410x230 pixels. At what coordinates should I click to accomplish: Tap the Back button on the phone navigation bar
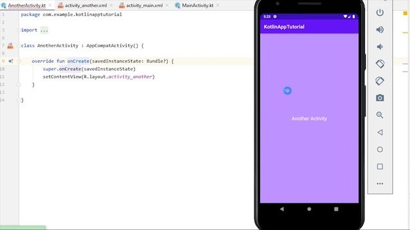click(x=282, y=209)
